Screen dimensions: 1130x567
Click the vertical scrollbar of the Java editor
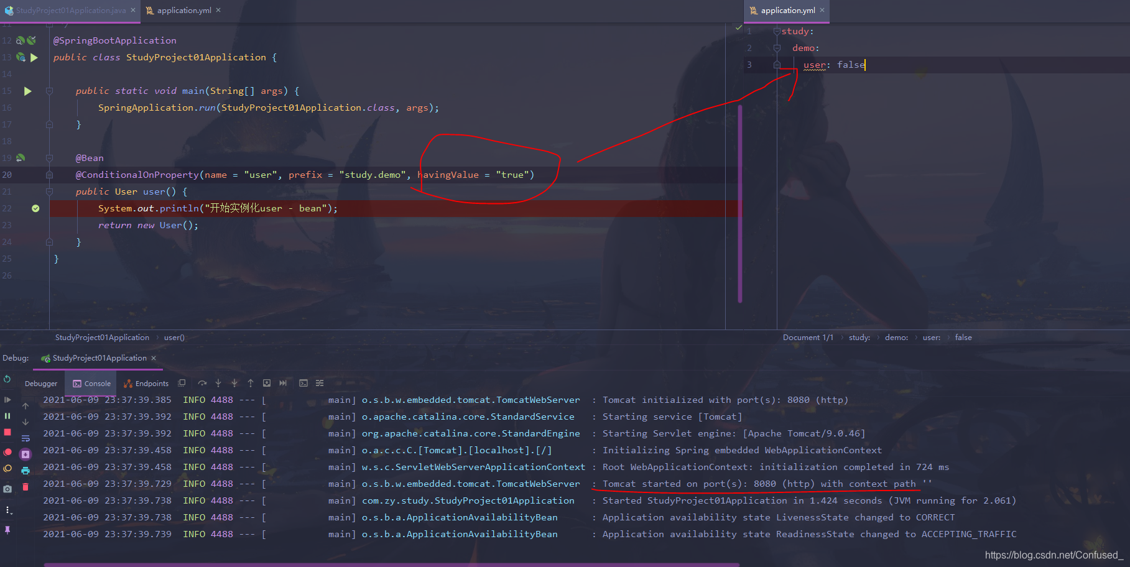pos(740,203)
